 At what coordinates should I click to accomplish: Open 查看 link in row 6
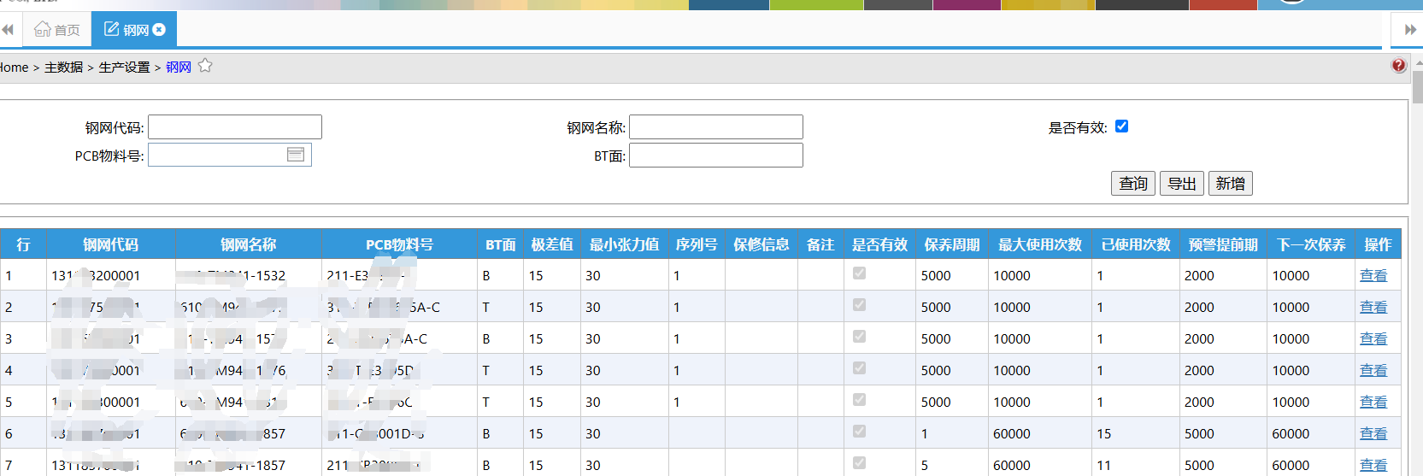pos(1373,433)
